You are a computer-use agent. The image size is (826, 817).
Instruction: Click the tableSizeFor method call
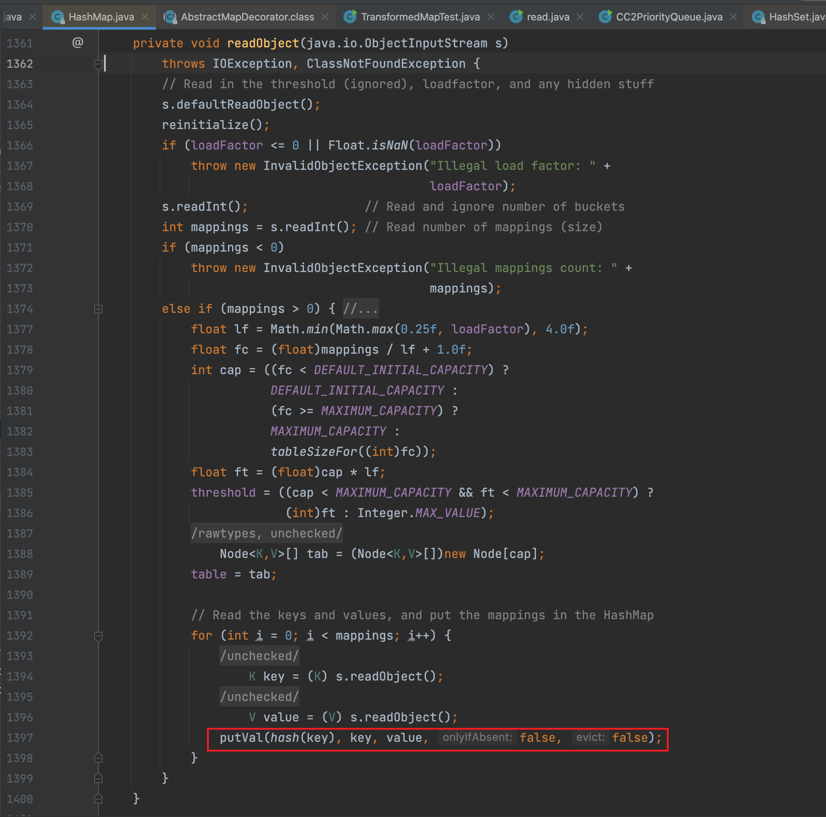[x=314, y=452]
